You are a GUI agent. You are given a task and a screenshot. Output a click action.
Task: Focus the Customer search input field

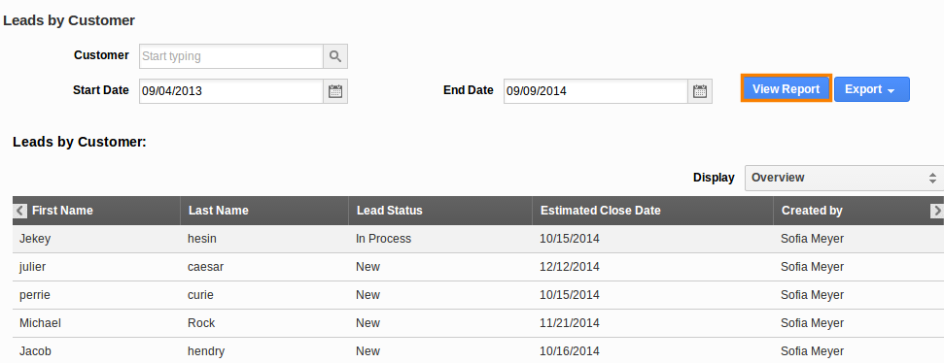click(x=231, y=56)
